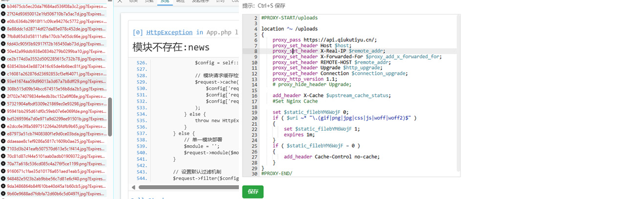Select request row 2f702e74079834e4edb3bc152a6ff08e.jpg
The width and height of the screenshot is (635, 199).
[x=53, y=96]
